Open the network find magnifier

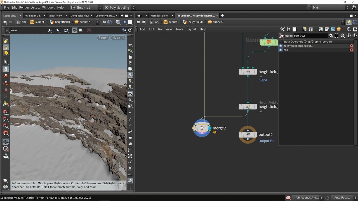click(x=349, y=29)
